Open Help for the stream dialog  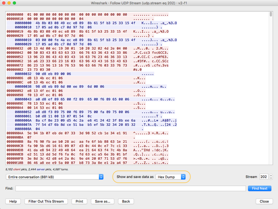pos(13,201)
